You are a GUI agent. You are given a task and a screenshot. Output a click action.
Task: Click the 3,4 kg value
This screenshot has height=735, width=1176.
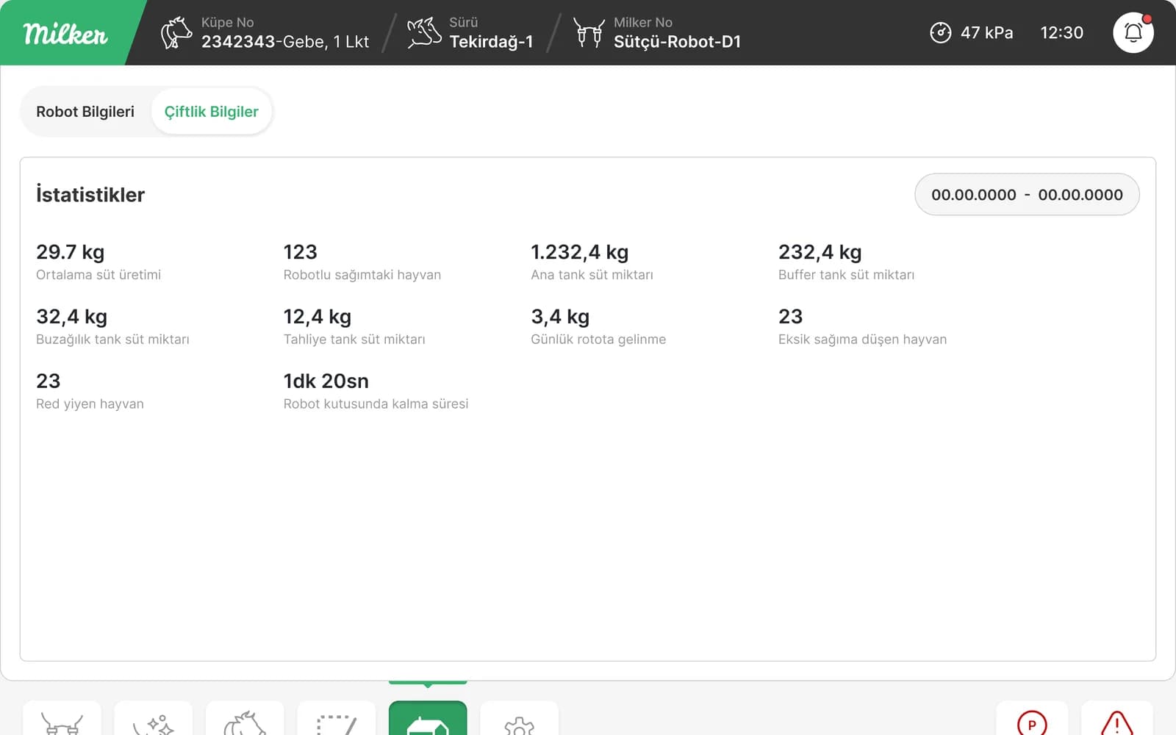pyautogui.click(x=560, y=317)
